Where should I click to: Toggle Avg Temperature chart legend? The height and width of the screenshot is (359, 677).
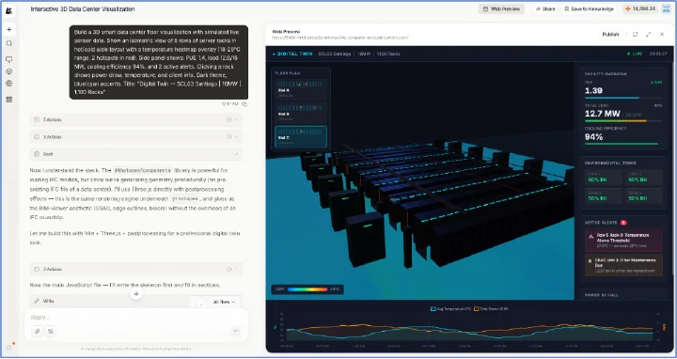(450, 309)
